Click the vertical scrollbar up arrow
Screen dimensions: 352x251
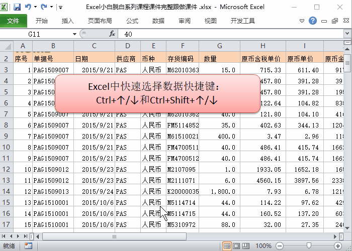point(347,49)
